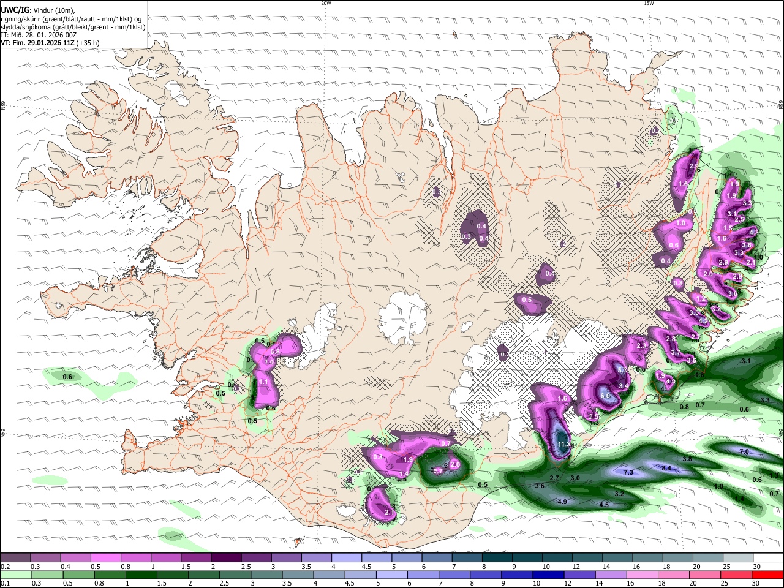Pick the 4–4.5 lavender snow legend swatch
The image size is (784, 588).
(x=347, y=557)
